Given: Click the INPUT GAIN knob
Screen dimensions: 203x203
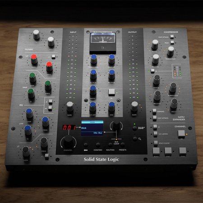Looking at the screenshot, I should [70, 107].
